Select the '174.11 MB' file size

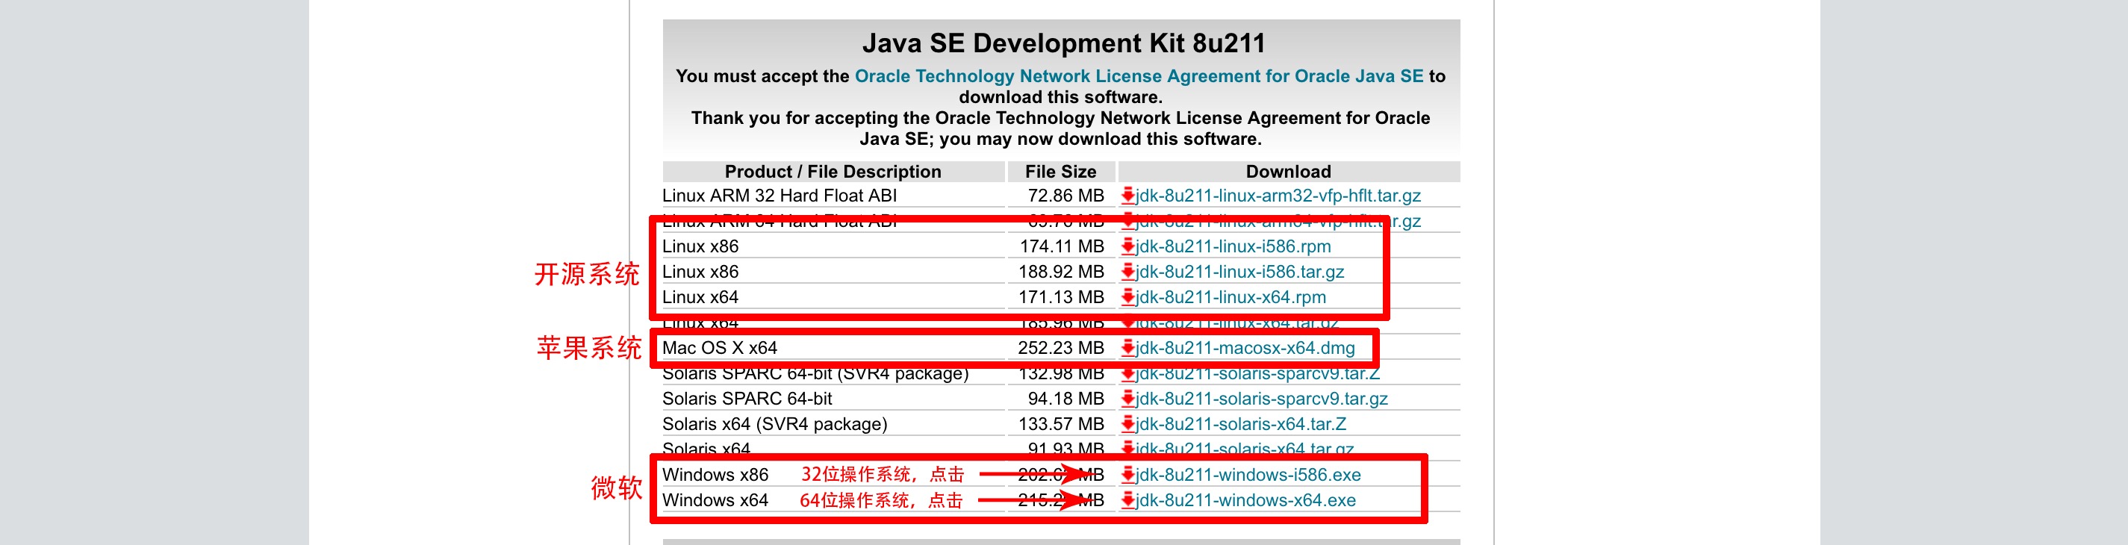(1062, 246)
